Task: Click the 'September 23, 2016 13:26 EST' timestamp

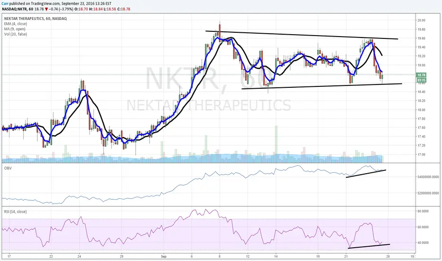Action: click(x=86, y=4)
